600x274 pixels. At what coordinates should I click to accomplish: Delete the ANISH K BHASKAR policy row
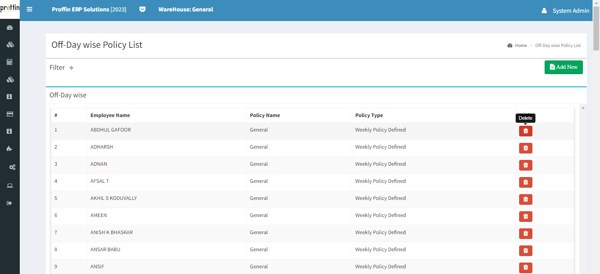tap(526, 234)
